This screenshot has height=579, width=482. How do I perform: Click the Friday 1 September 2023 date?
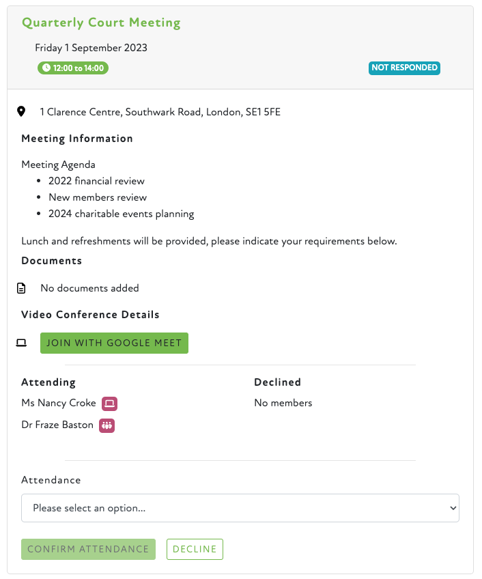pyautogui.click(x=91, y=48)
